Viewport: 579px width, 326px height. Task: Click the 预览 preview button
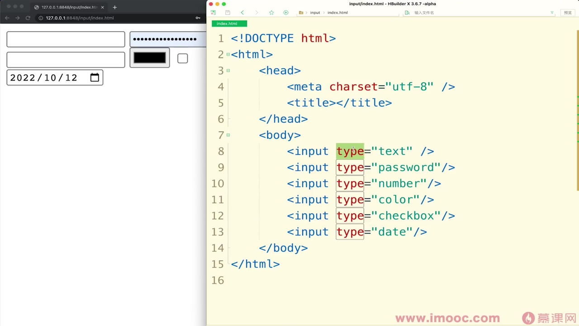pyautogui.click(x=568, y=13)
